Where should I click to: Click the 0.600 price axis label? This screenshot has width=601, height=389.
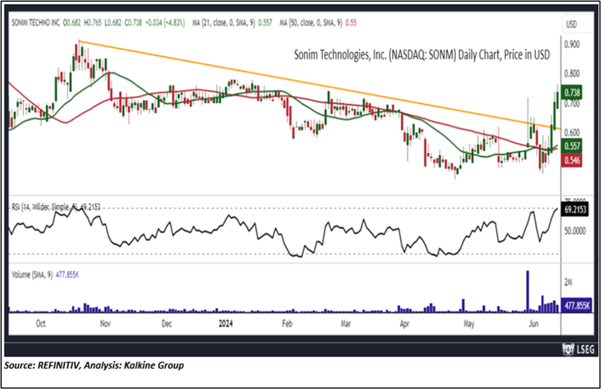pyautogui.click(x=572, y=133)
